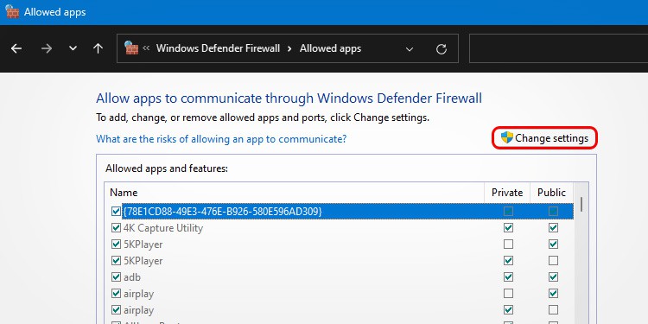Screen dimensions: 648x324
Task: Uncheck the 4K Capture Utility checkbox
Action: (116, 228)
